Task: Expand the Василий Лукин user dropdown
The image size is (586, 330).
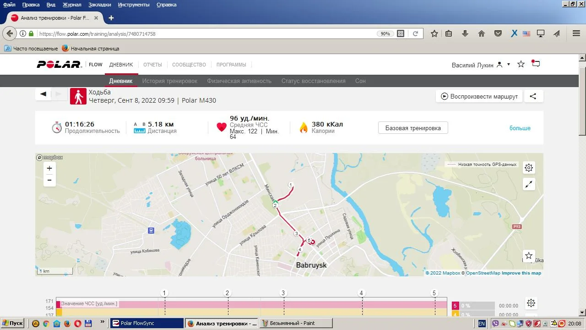Action: (x=508, y=65)
